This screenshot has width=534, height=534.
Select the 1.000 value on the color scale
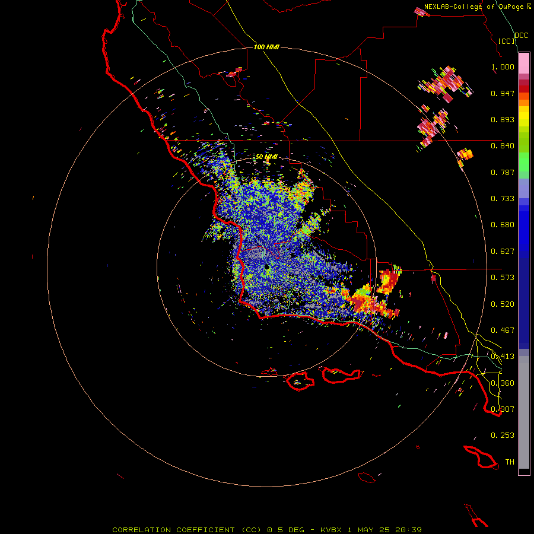(x=503, y=66)
